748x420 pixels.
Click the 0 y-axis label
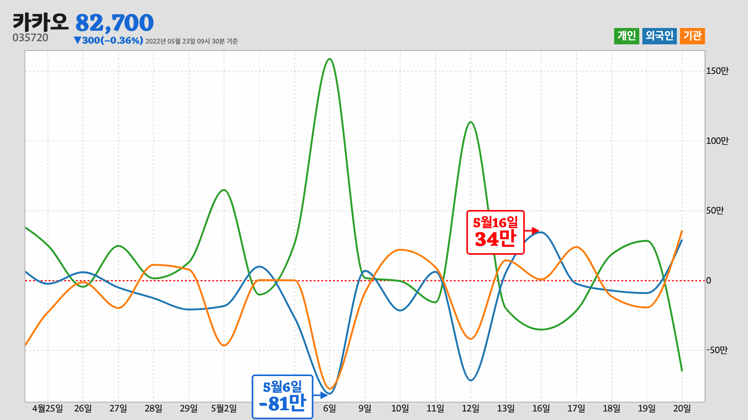tap(709, 280)
